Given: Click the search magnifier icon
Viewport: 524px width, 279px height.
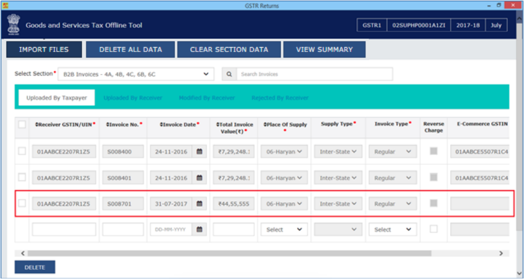Looking at the screenshot, I should (229, 74).
